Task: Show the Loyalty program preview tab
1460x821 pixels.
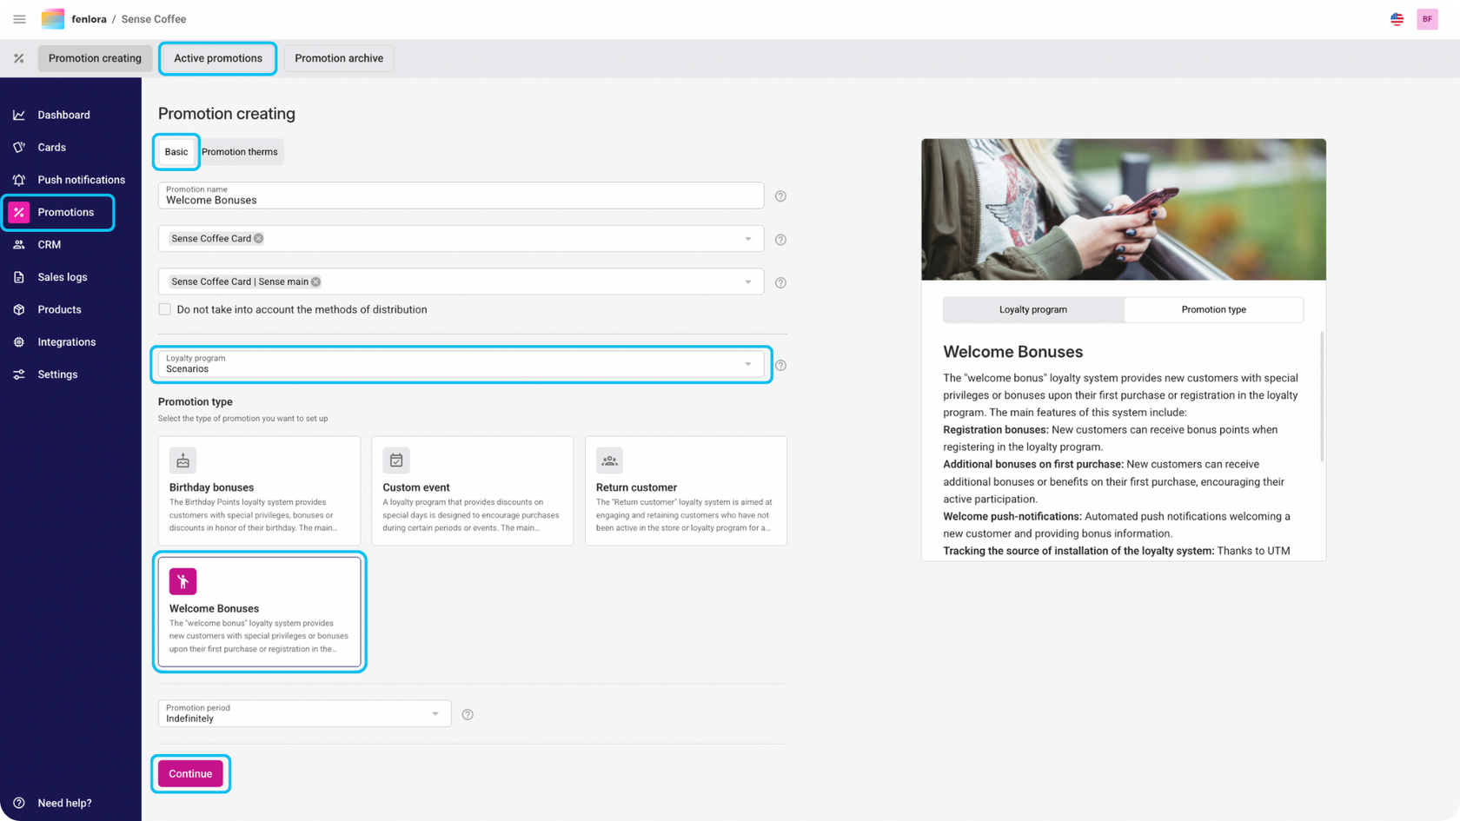Action: (x=1033, y=309)
